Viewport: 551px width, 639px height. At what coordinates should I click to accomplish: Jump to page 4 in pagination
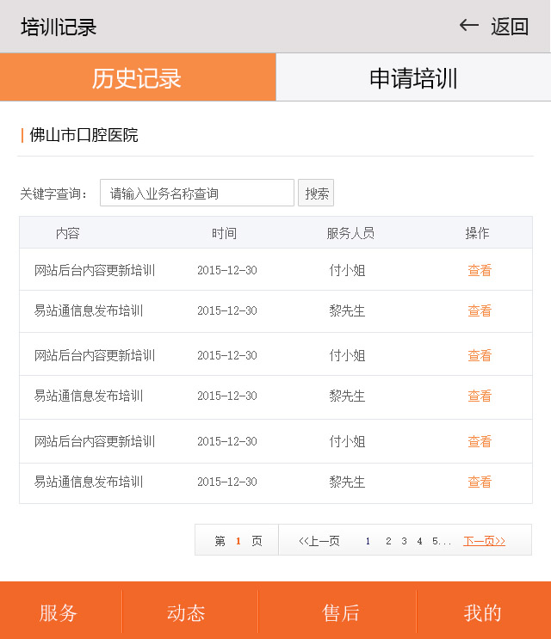tap(419, 541)
